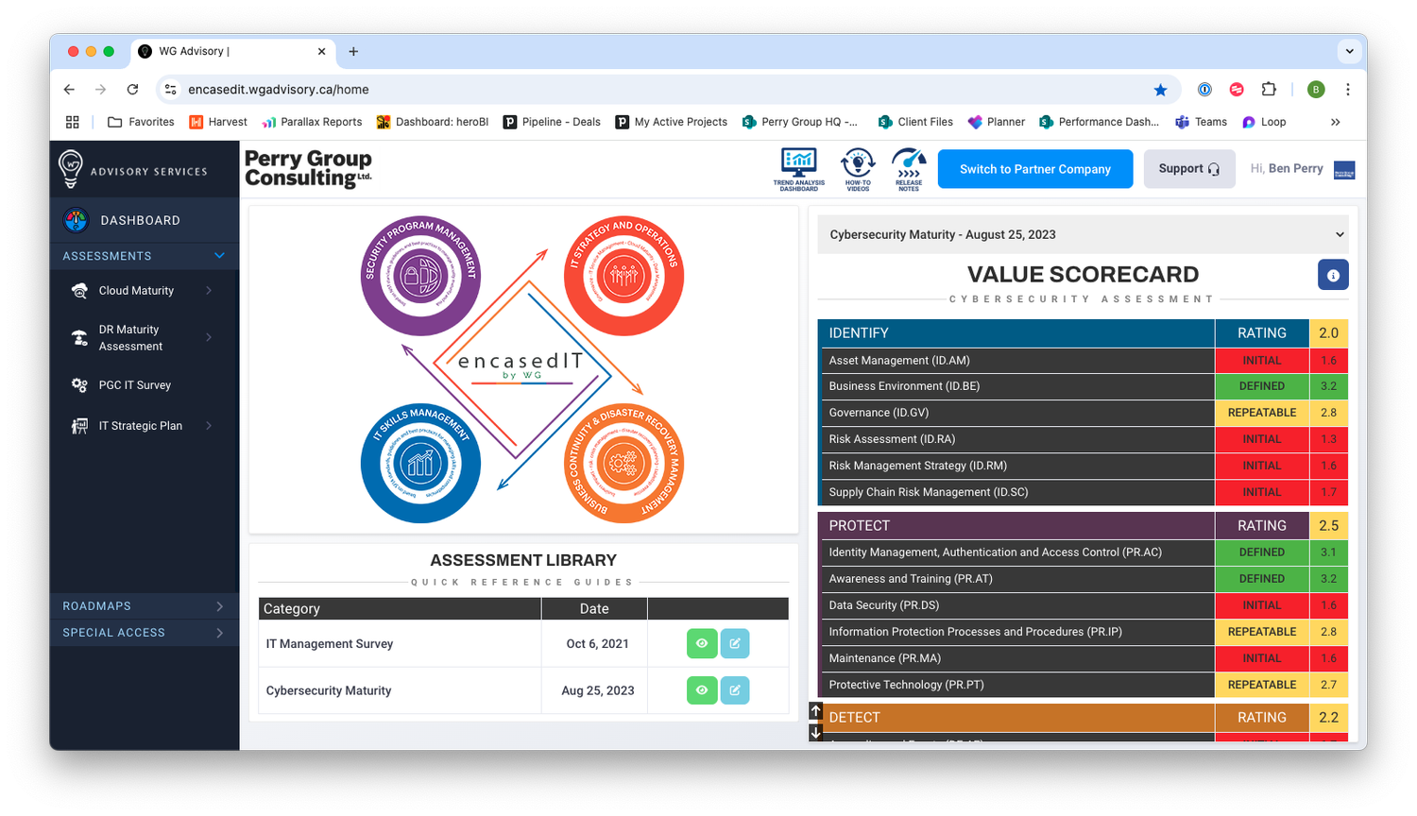This screenshot has height=816, width=1417.
Task: Open the Harvest bookmark
Action: coord(218,122)
